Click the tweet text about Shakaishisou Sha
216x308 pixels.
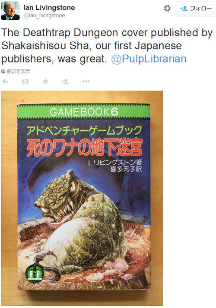click(107, 46)
